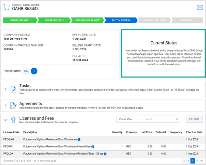This screenshot has height=165, width=206.
Task: Go to the first page of results
Action: [184, 160]
